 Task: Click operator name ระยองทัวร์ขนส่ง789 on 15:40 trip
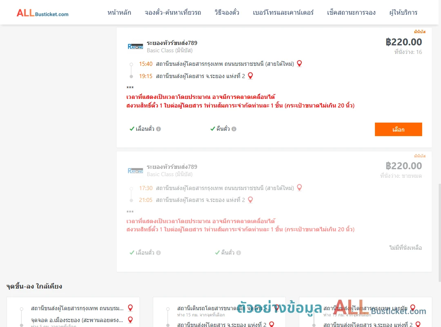click(172, 43)
